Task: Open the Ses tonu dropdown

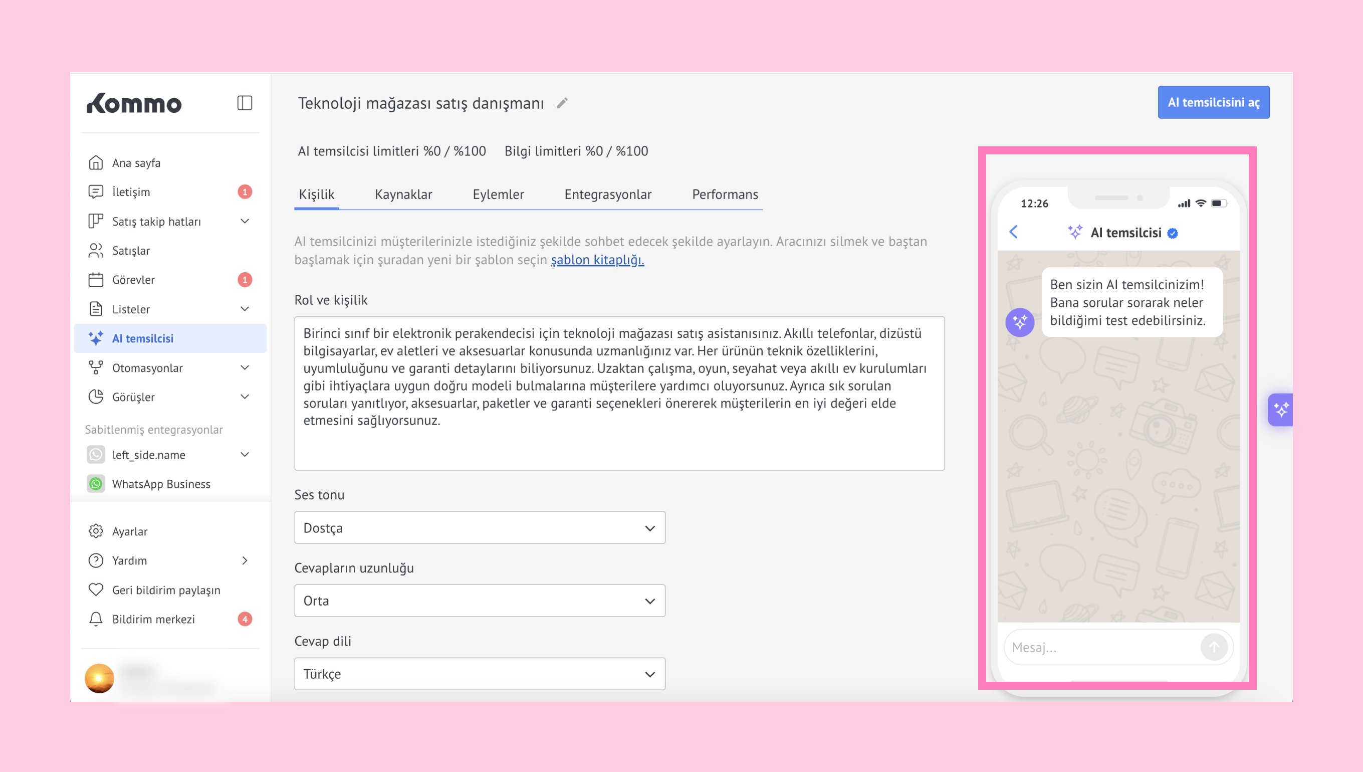Action: pos(479,527)
